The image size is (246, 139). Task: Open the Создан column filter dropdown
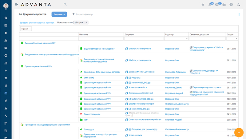coord(236,39)
